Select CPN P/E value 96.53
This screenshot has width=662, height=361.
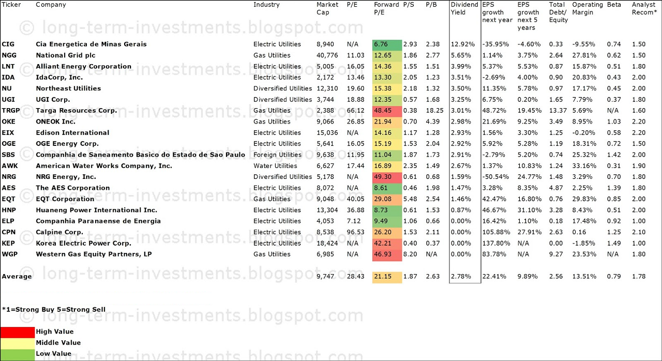point(355,232)
